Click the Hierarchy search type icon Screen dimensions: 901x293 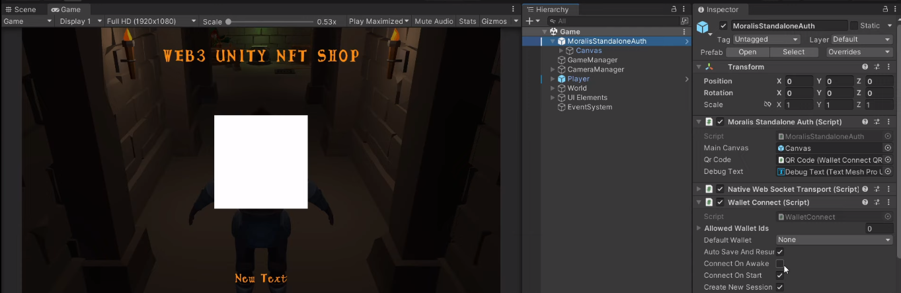(x=684, y=21)
